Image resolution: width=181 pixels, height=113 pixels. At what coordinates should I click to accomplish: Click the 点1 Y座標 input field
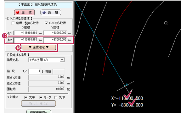(x=55, y=33)
